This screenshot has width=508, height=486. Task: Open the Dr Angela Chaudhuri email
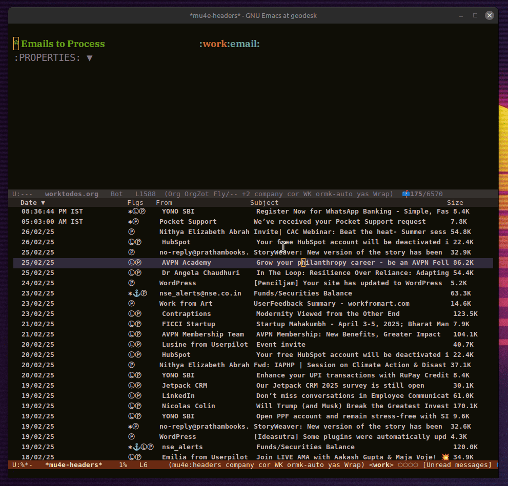tap(253, 273)
